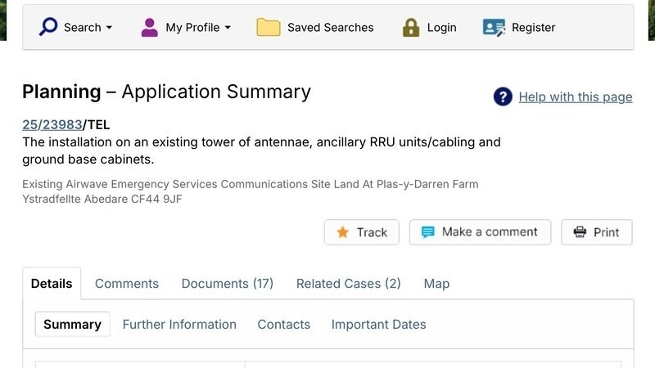The height and width of the screenshot is (368, 655).
Task: Show the Further Information sub-tab
Action: click(x=179, y=325)
